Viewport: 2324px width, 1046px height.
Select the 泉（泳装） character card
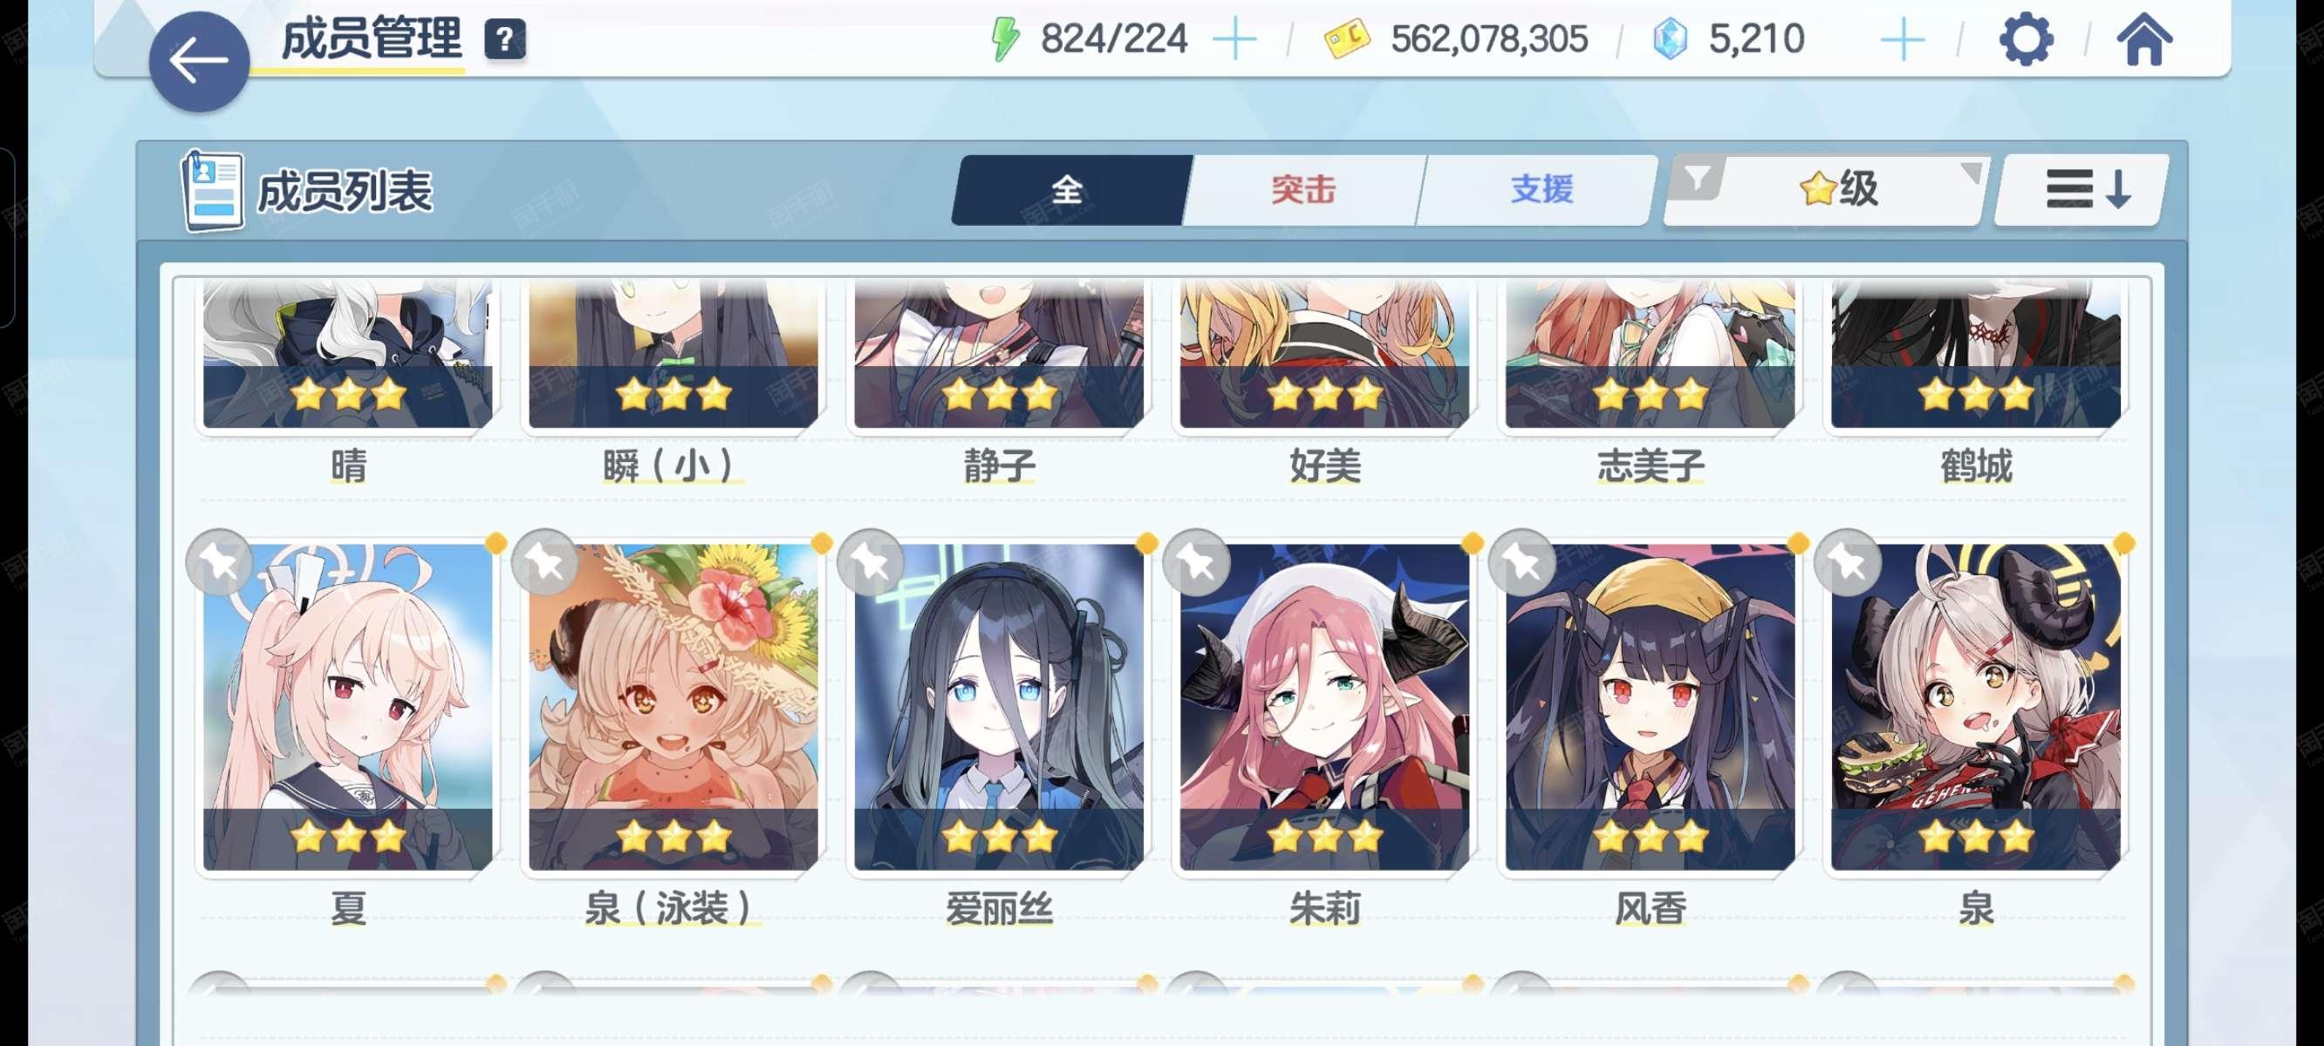point(673,708)
